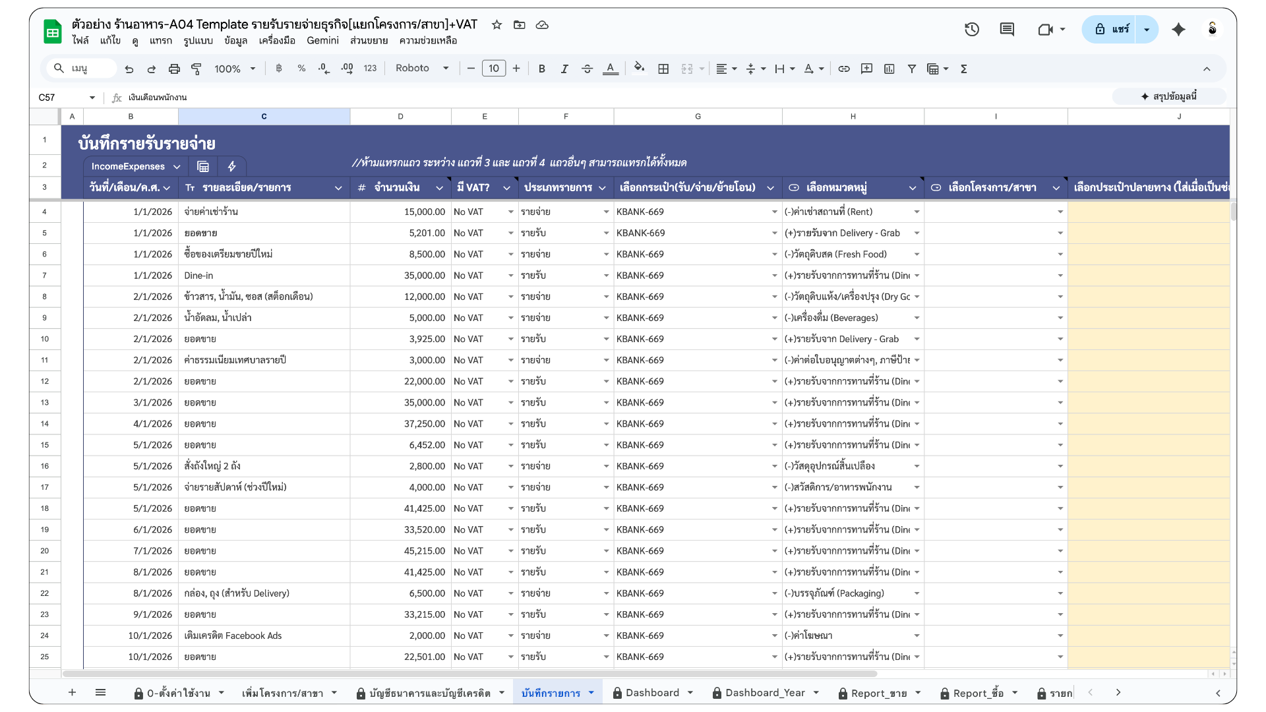Open version history clock icon

(x=971, y=29)
